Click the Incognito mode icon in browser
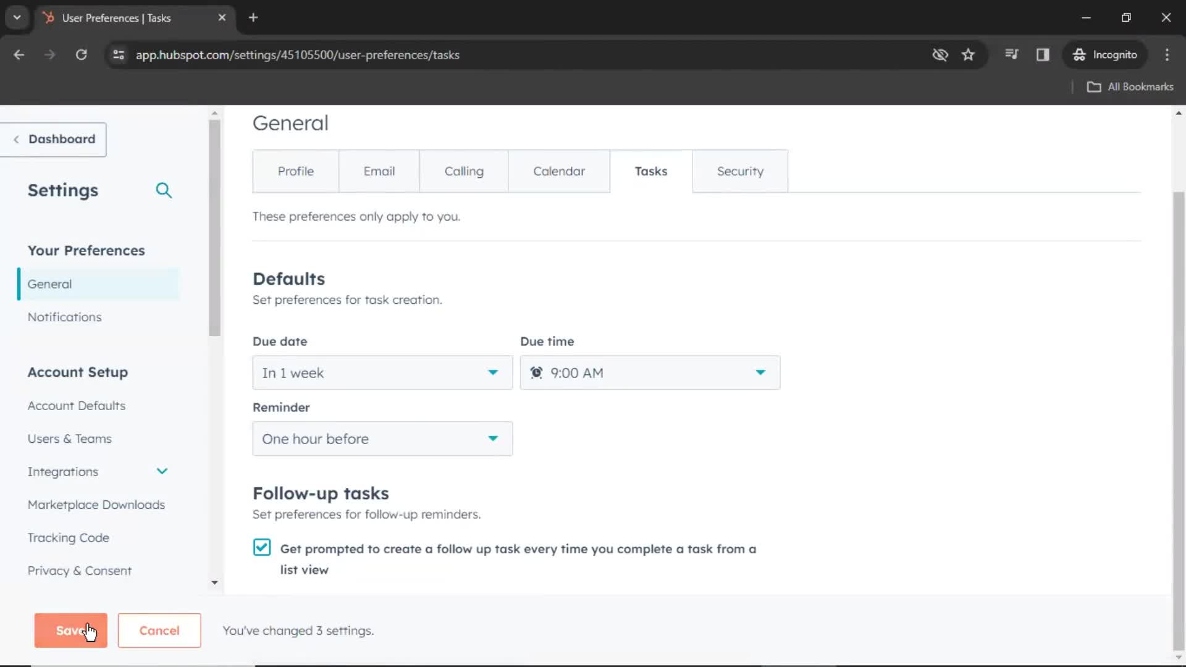Viewport: 1186px width, 667px height. [x=1080, y=54]
